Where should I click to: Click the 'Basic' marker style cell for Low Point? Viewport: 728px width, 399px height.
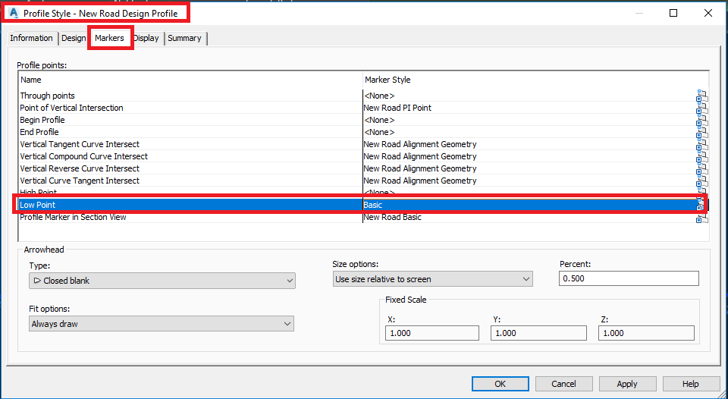[529, 205]
